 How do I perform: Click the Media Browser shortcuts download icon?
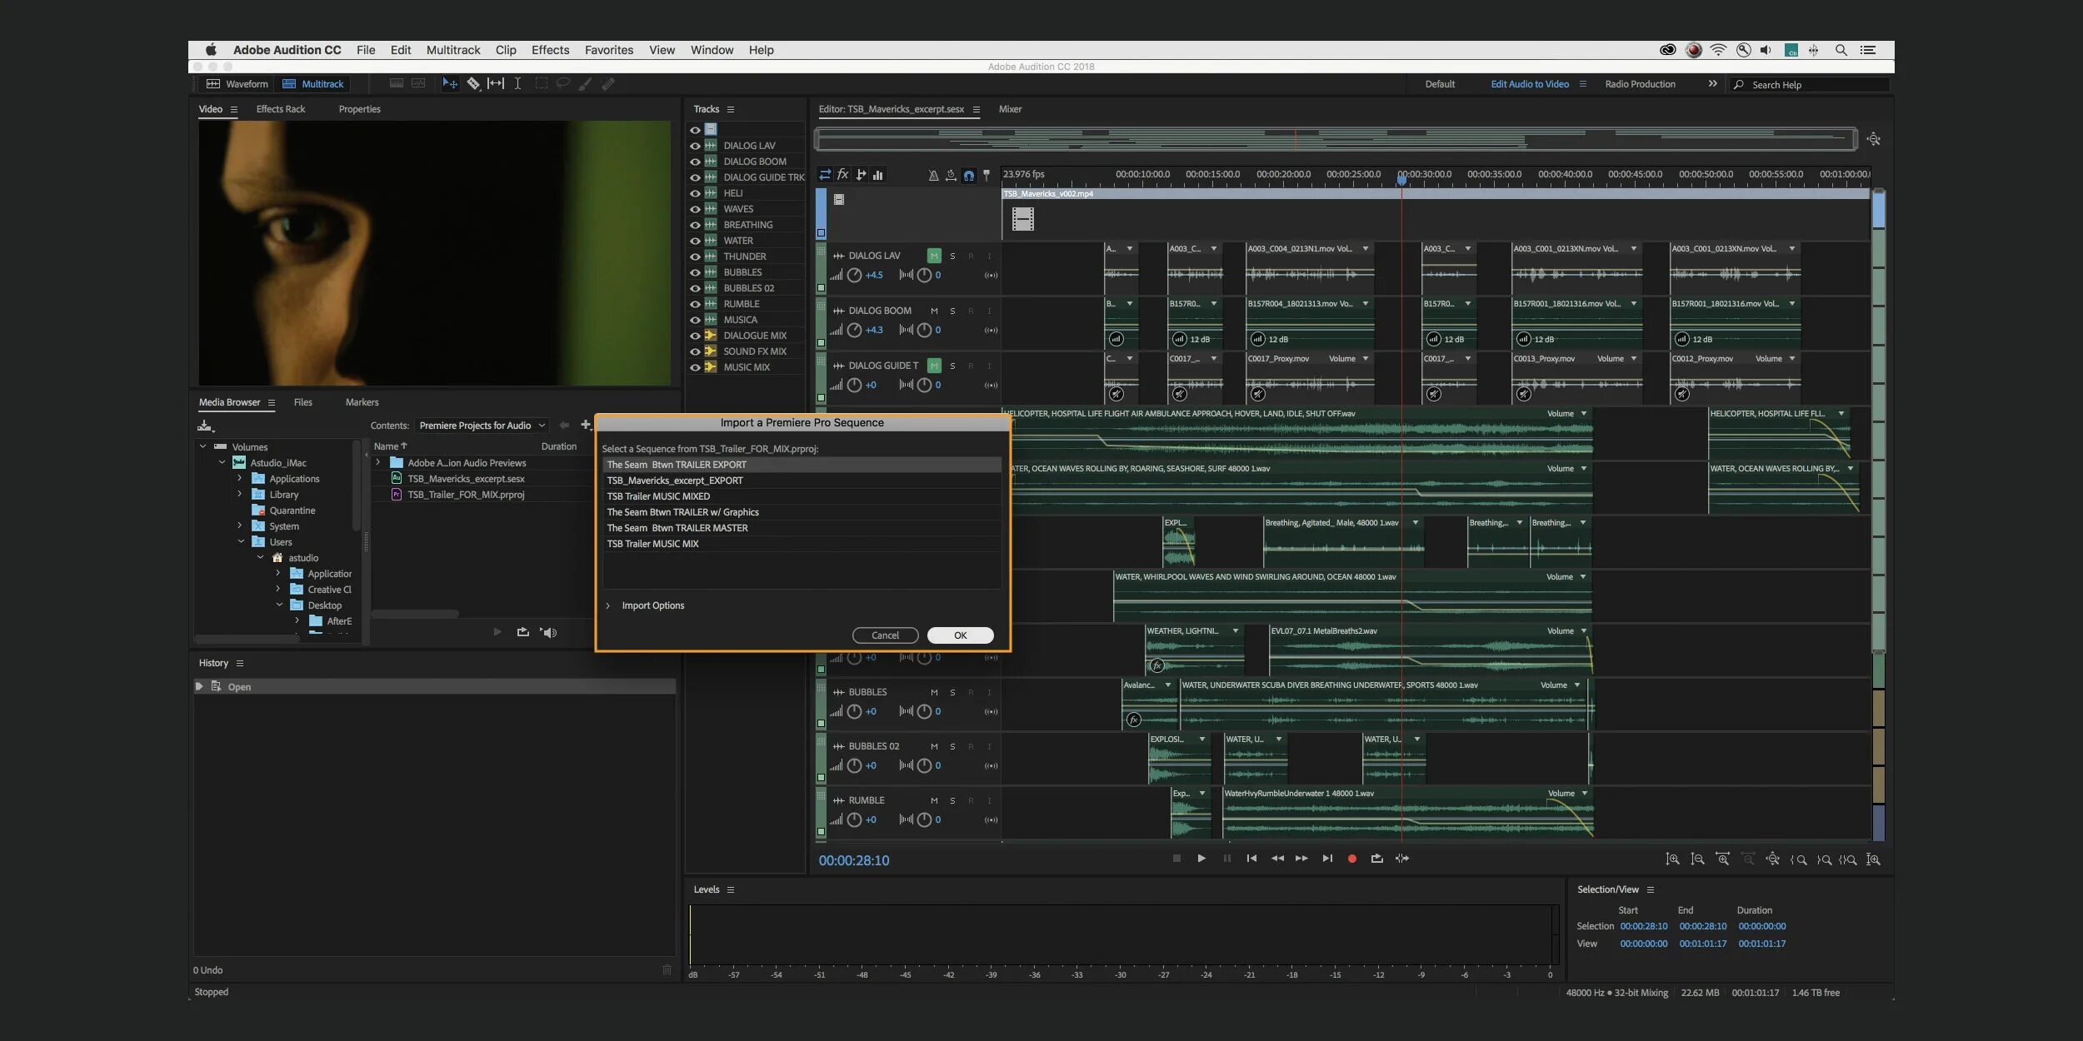[205, 426]
